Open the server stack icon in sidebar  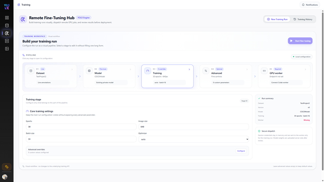7,41
